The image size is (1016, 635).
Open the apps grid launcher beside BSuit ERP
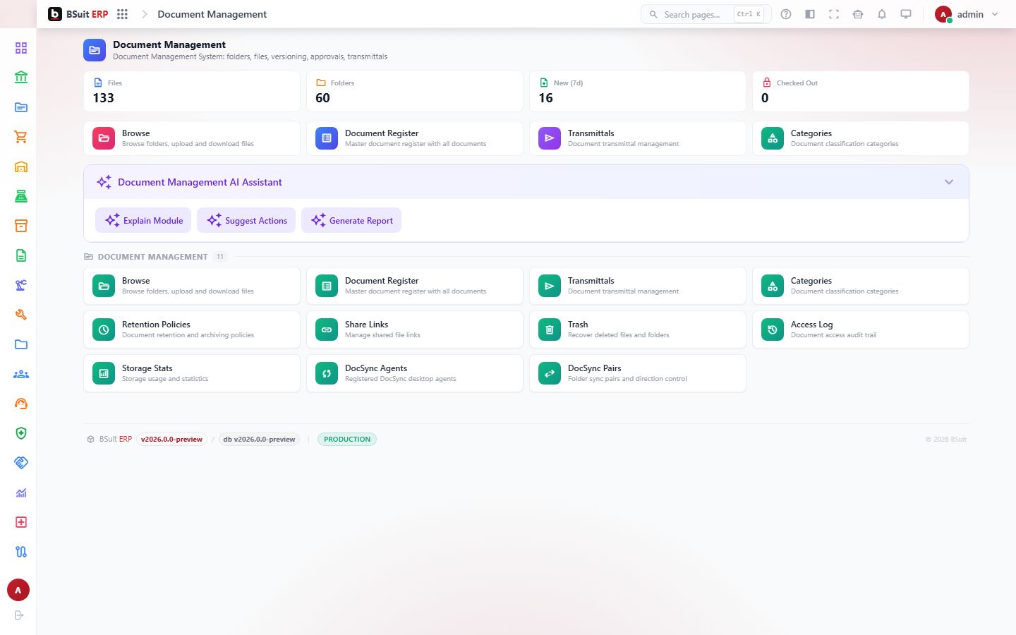122,14
